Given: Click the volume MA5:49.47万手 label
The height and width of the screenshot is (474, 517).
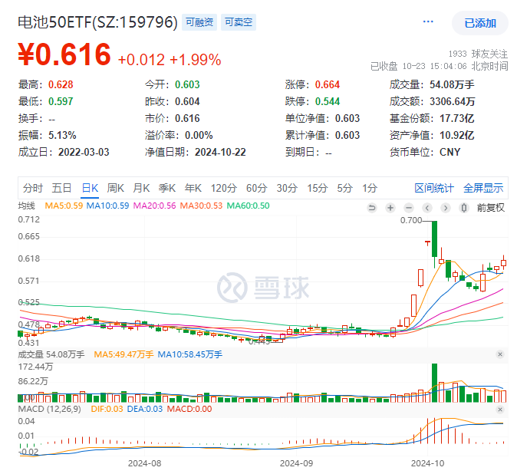Looking at the screenshot, I should pyautogui.click(x=123, y=354).
